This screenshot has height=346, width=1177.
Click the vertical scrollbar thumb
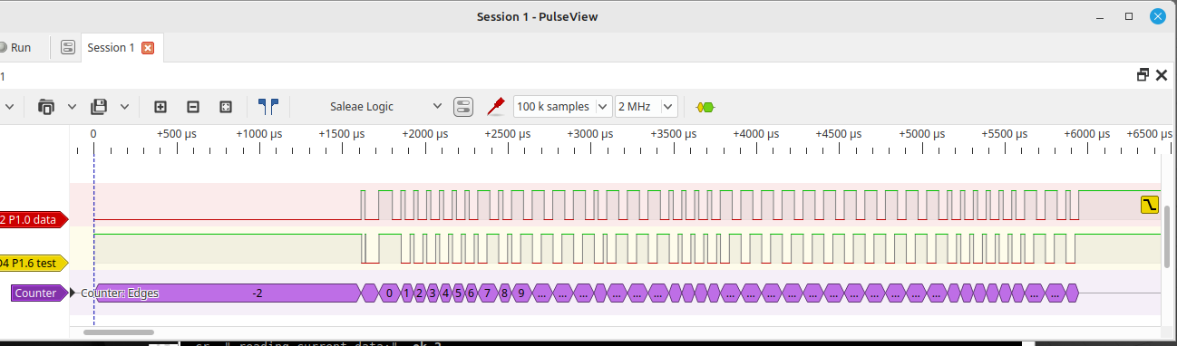[1167, 236]
